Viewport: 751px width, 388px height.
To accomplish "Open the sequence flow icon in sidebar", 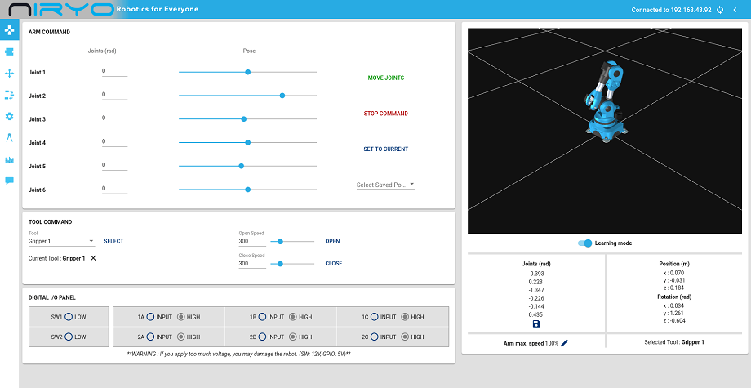I will pos(9,95).
